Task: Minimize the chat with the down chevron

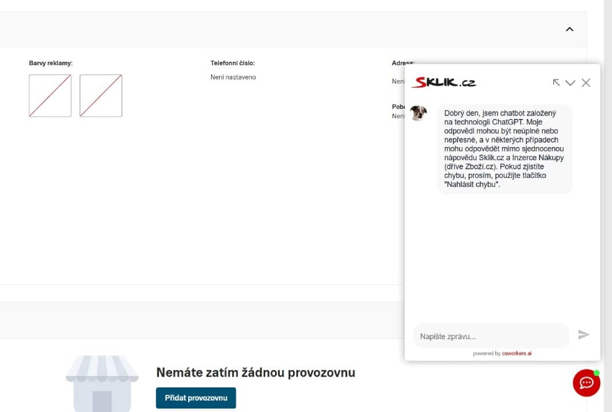Action: pos(570,83)
